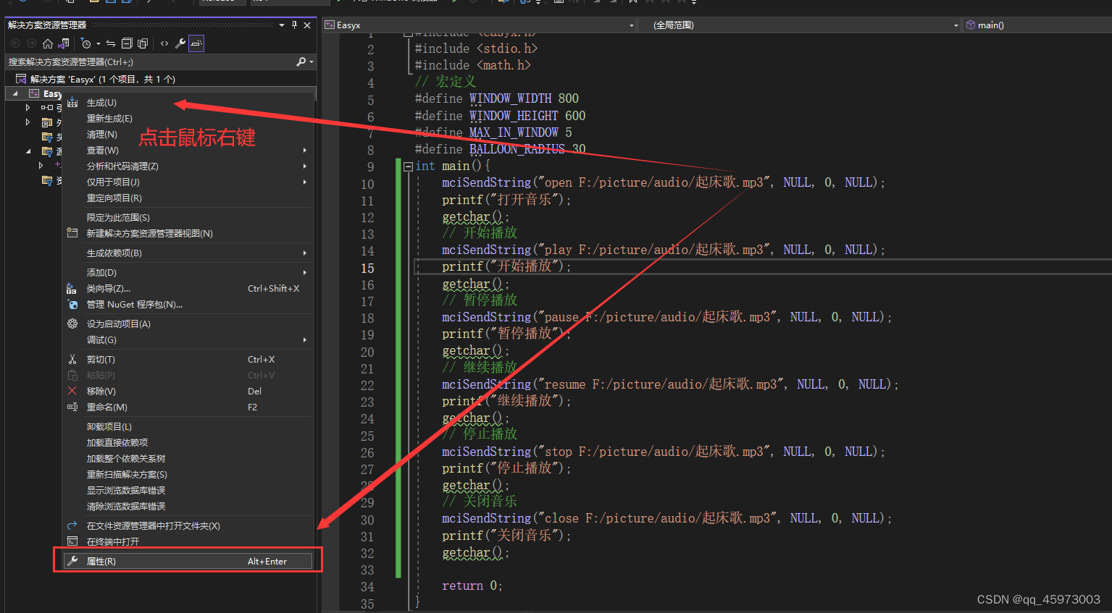This screenshot has width=1112, height=613.
Task: Collapse the main() function outlining box
Action: pos(408,166)
